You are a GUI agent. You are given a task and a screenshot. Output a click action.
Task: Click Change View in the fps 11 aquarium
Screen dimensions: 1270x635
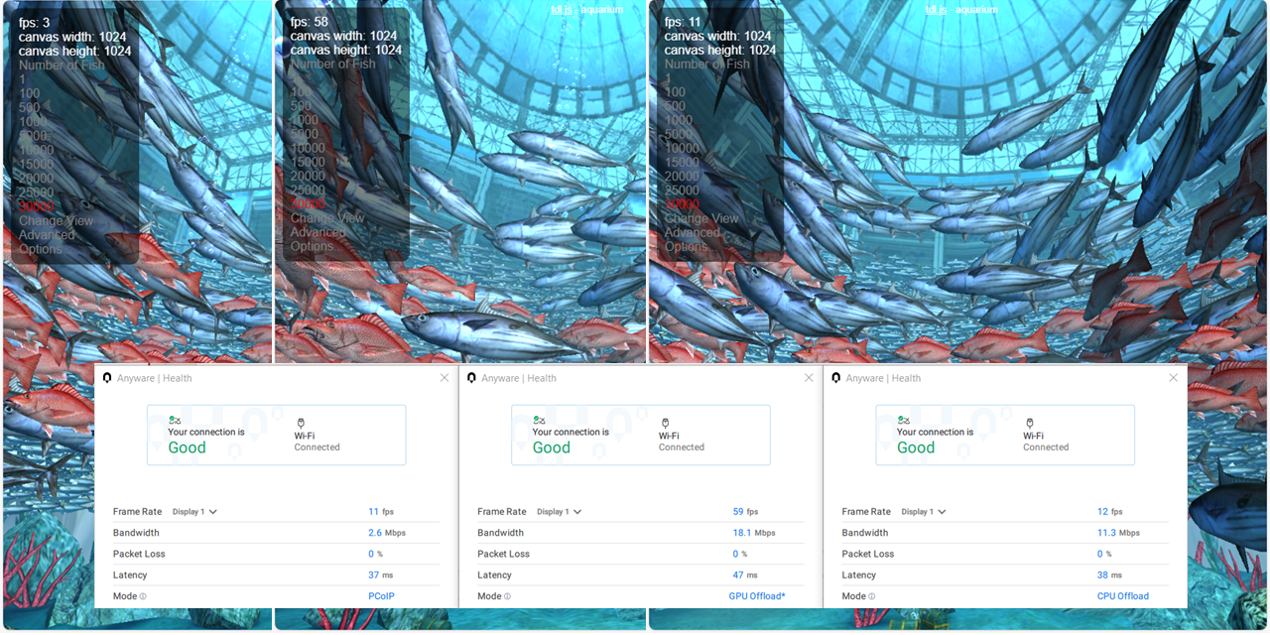[700, 218]
